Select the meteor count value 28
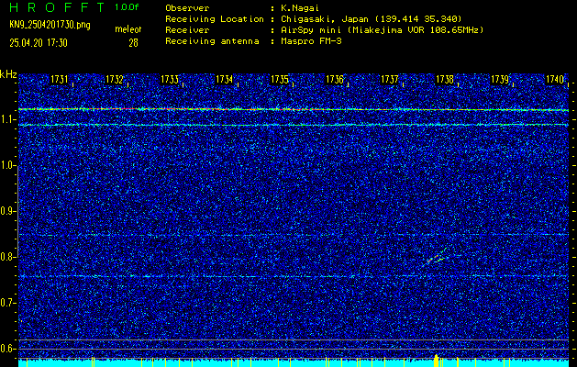Screen dimensions: 577x367 click(133, 43)
